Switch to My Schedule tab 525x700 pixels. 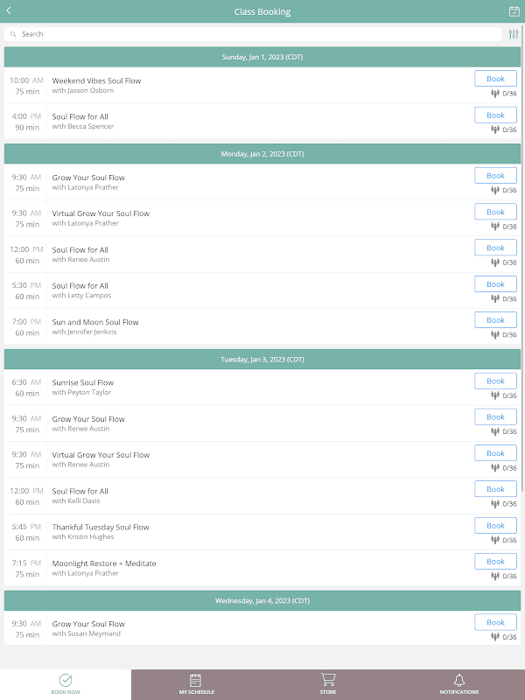point(196,683)
